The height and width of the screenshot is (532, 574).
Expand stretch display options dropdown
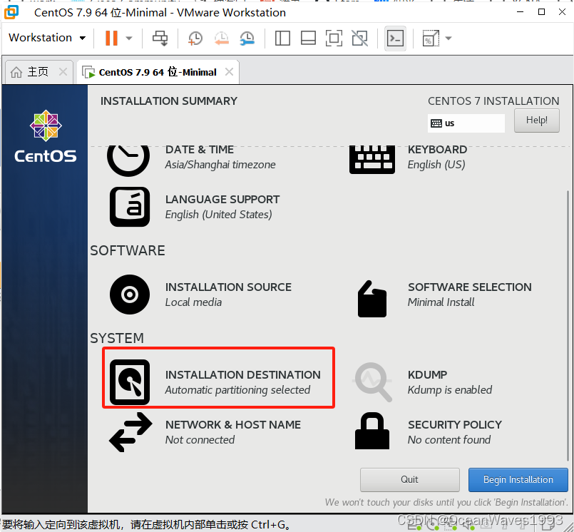[449, 38]
